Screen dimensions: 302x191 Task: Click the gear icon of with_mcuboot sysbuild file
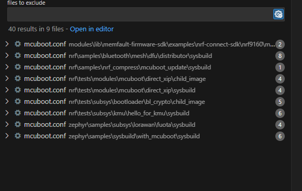pyautogui.click(x=18, y=136)
